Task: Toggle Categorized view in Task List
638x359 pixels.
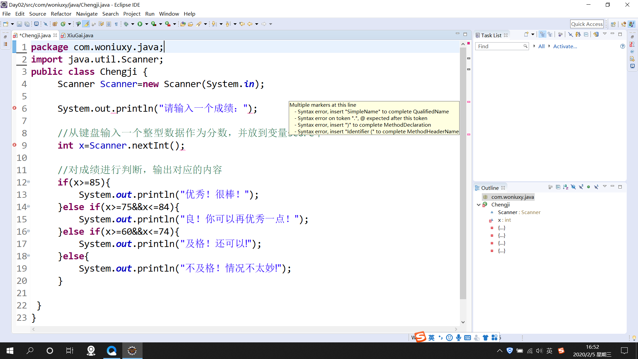Action: coord(543,34)
